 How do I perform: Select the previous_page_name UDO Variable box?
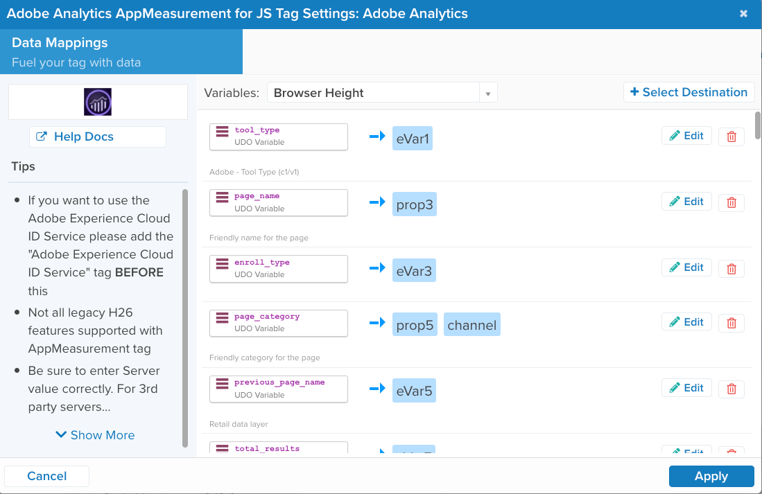[279, 389]
